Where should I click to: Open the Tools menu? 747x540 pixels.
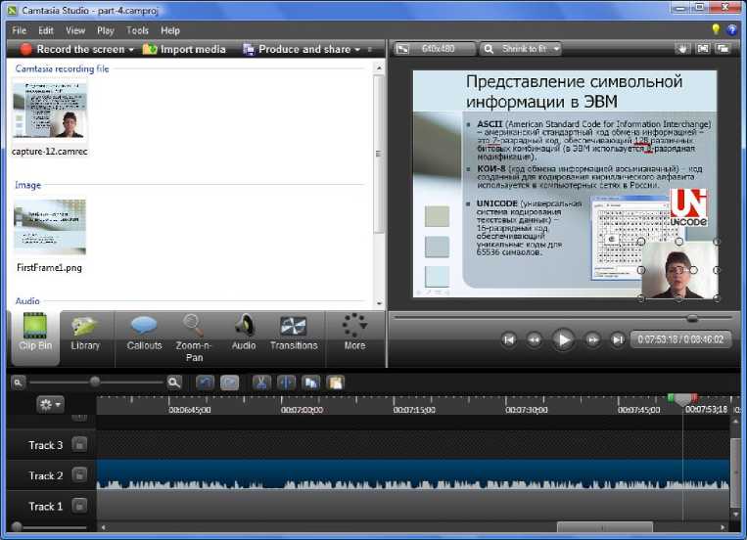(137, 30)
